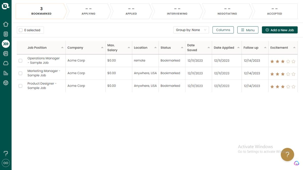Sort by the Follow up column arrow

(265, 48)
